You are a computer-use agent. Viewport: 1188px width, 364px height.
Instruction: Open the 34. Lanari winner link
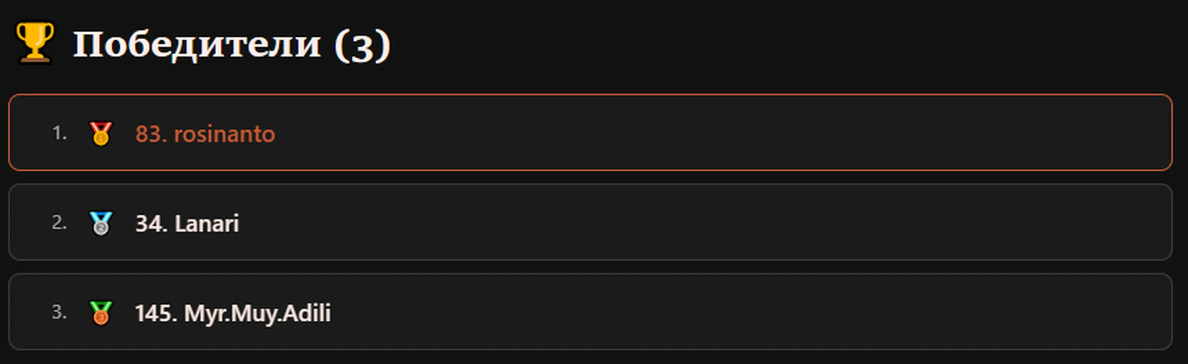point(187,223)
